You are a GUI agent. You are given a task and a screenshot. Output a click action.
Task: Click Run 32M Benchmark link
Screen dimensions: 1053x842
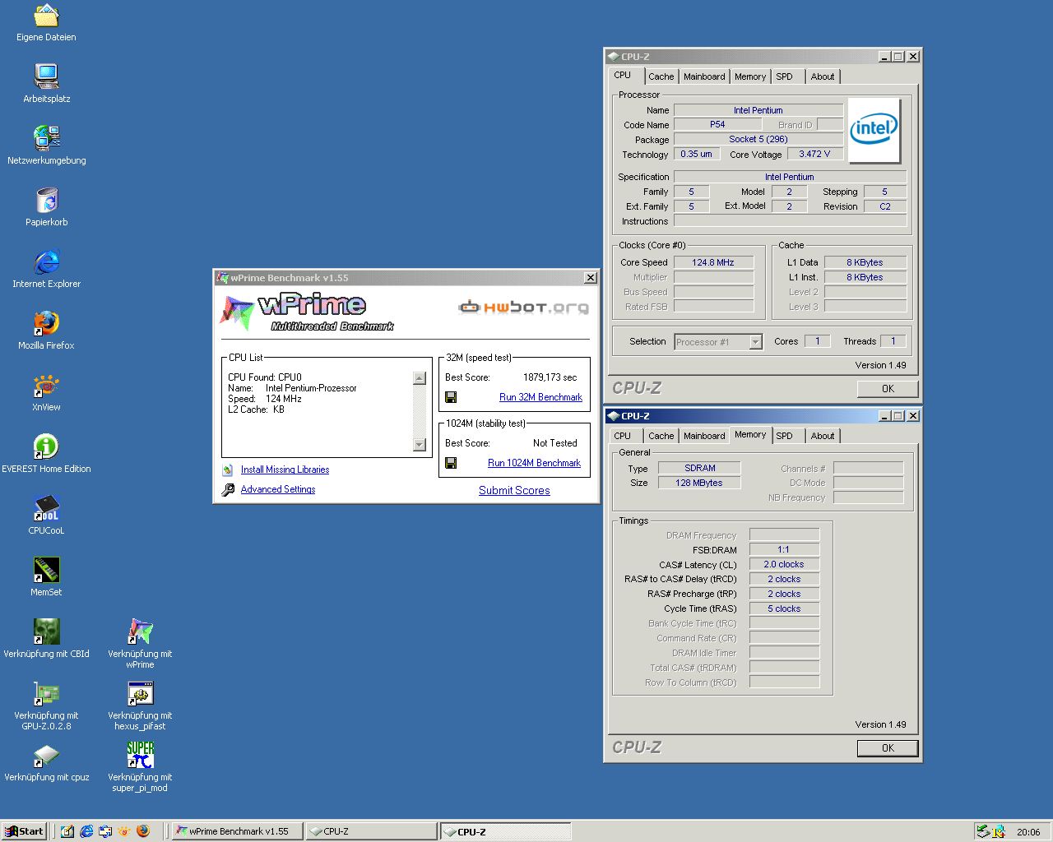tap(540, 397)
